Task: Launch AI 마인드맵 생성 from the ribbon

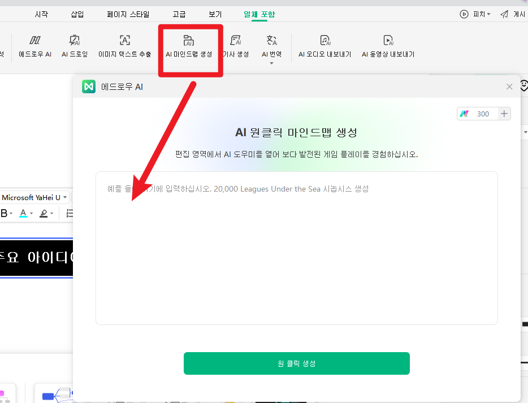Action: (189, 45)
